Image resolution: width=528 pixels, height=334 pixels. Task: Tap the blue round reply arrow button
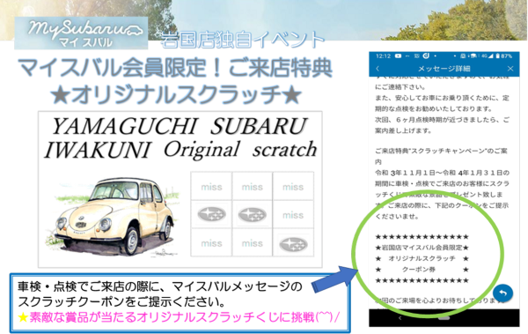click(x=502, y=293)
